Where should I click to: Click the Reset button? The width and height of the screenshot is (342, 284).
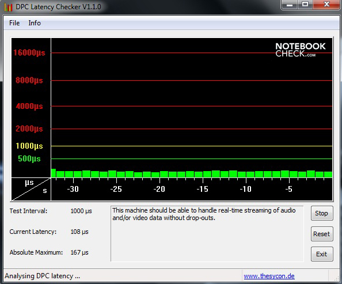(x=322, y=234)
